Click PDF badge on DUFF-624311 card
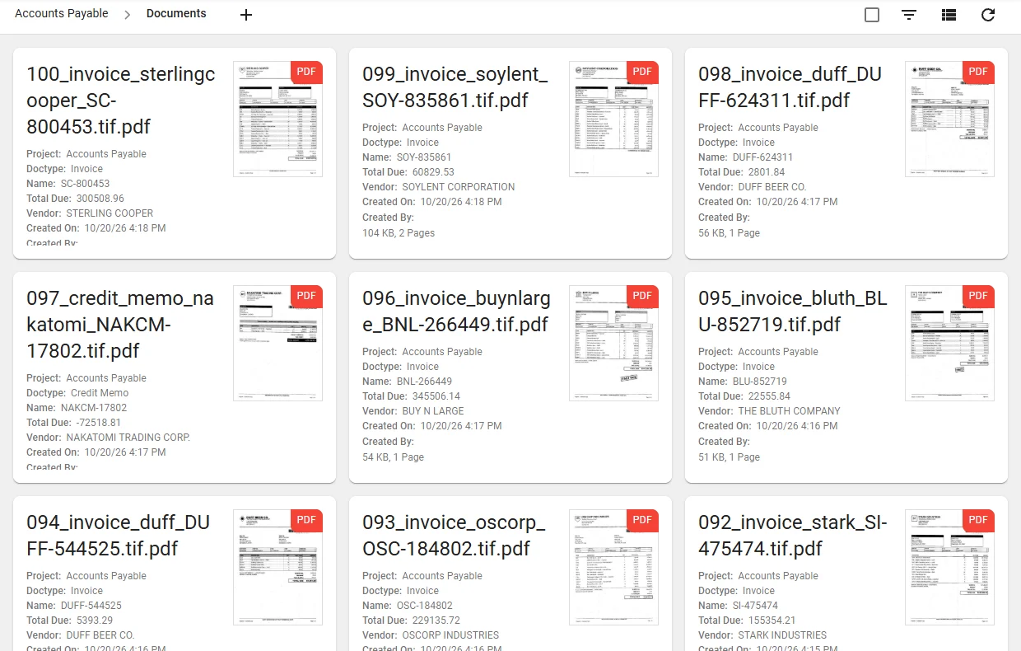The image size is (1021, 651). click(978, 73)
